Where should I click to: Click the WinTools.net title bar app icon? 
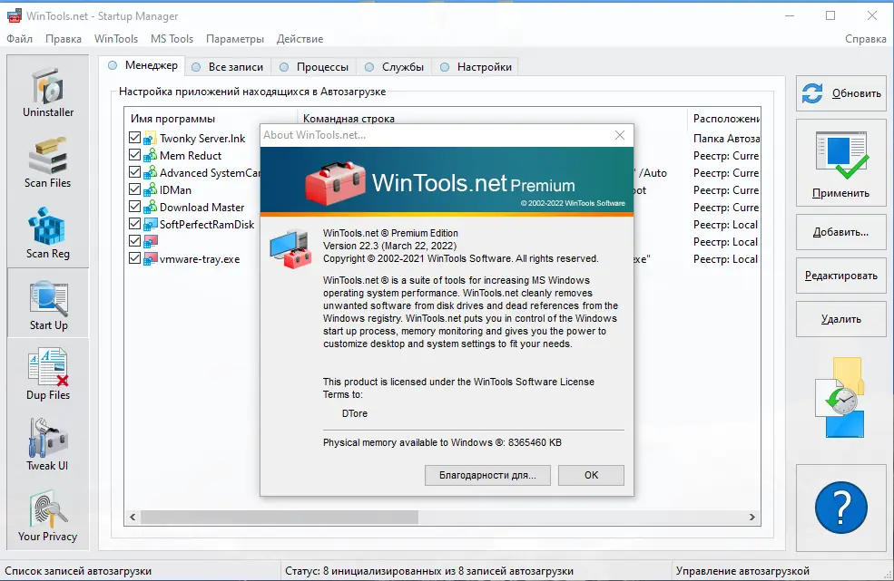(15, 16)
